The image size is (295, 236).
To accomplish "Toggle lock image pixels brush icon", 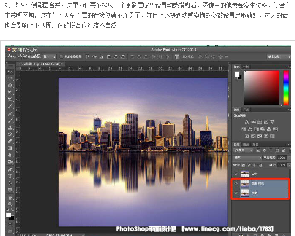I will pos(249,165).
